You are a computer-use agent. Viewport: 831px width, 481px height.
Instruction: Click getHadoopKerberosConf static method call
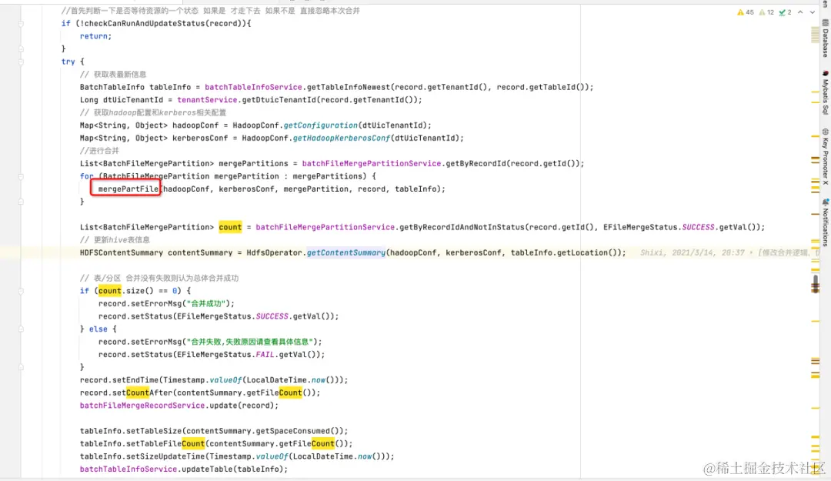pyautogui.click(x=342, y=138)
